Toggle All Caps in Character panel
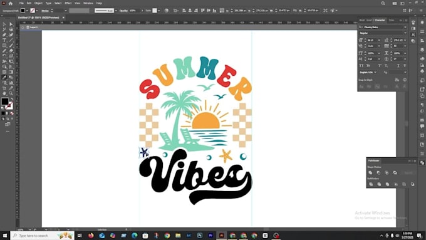This screenshot has width=426, height=240. pos(361,66)
